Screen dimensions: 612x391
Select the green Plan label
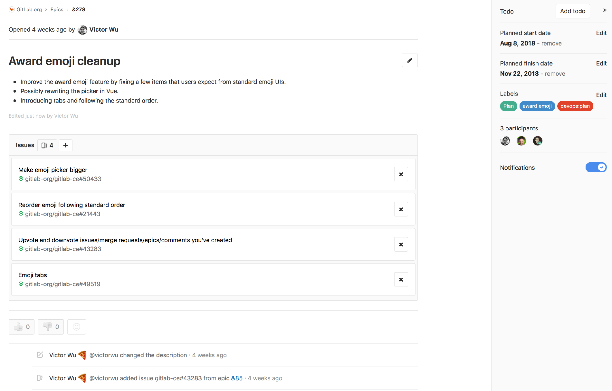pos(508,106)
